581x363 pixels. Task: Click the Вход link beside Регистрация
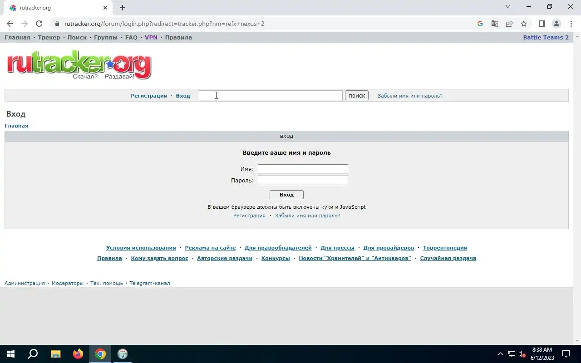pos(183,96)
